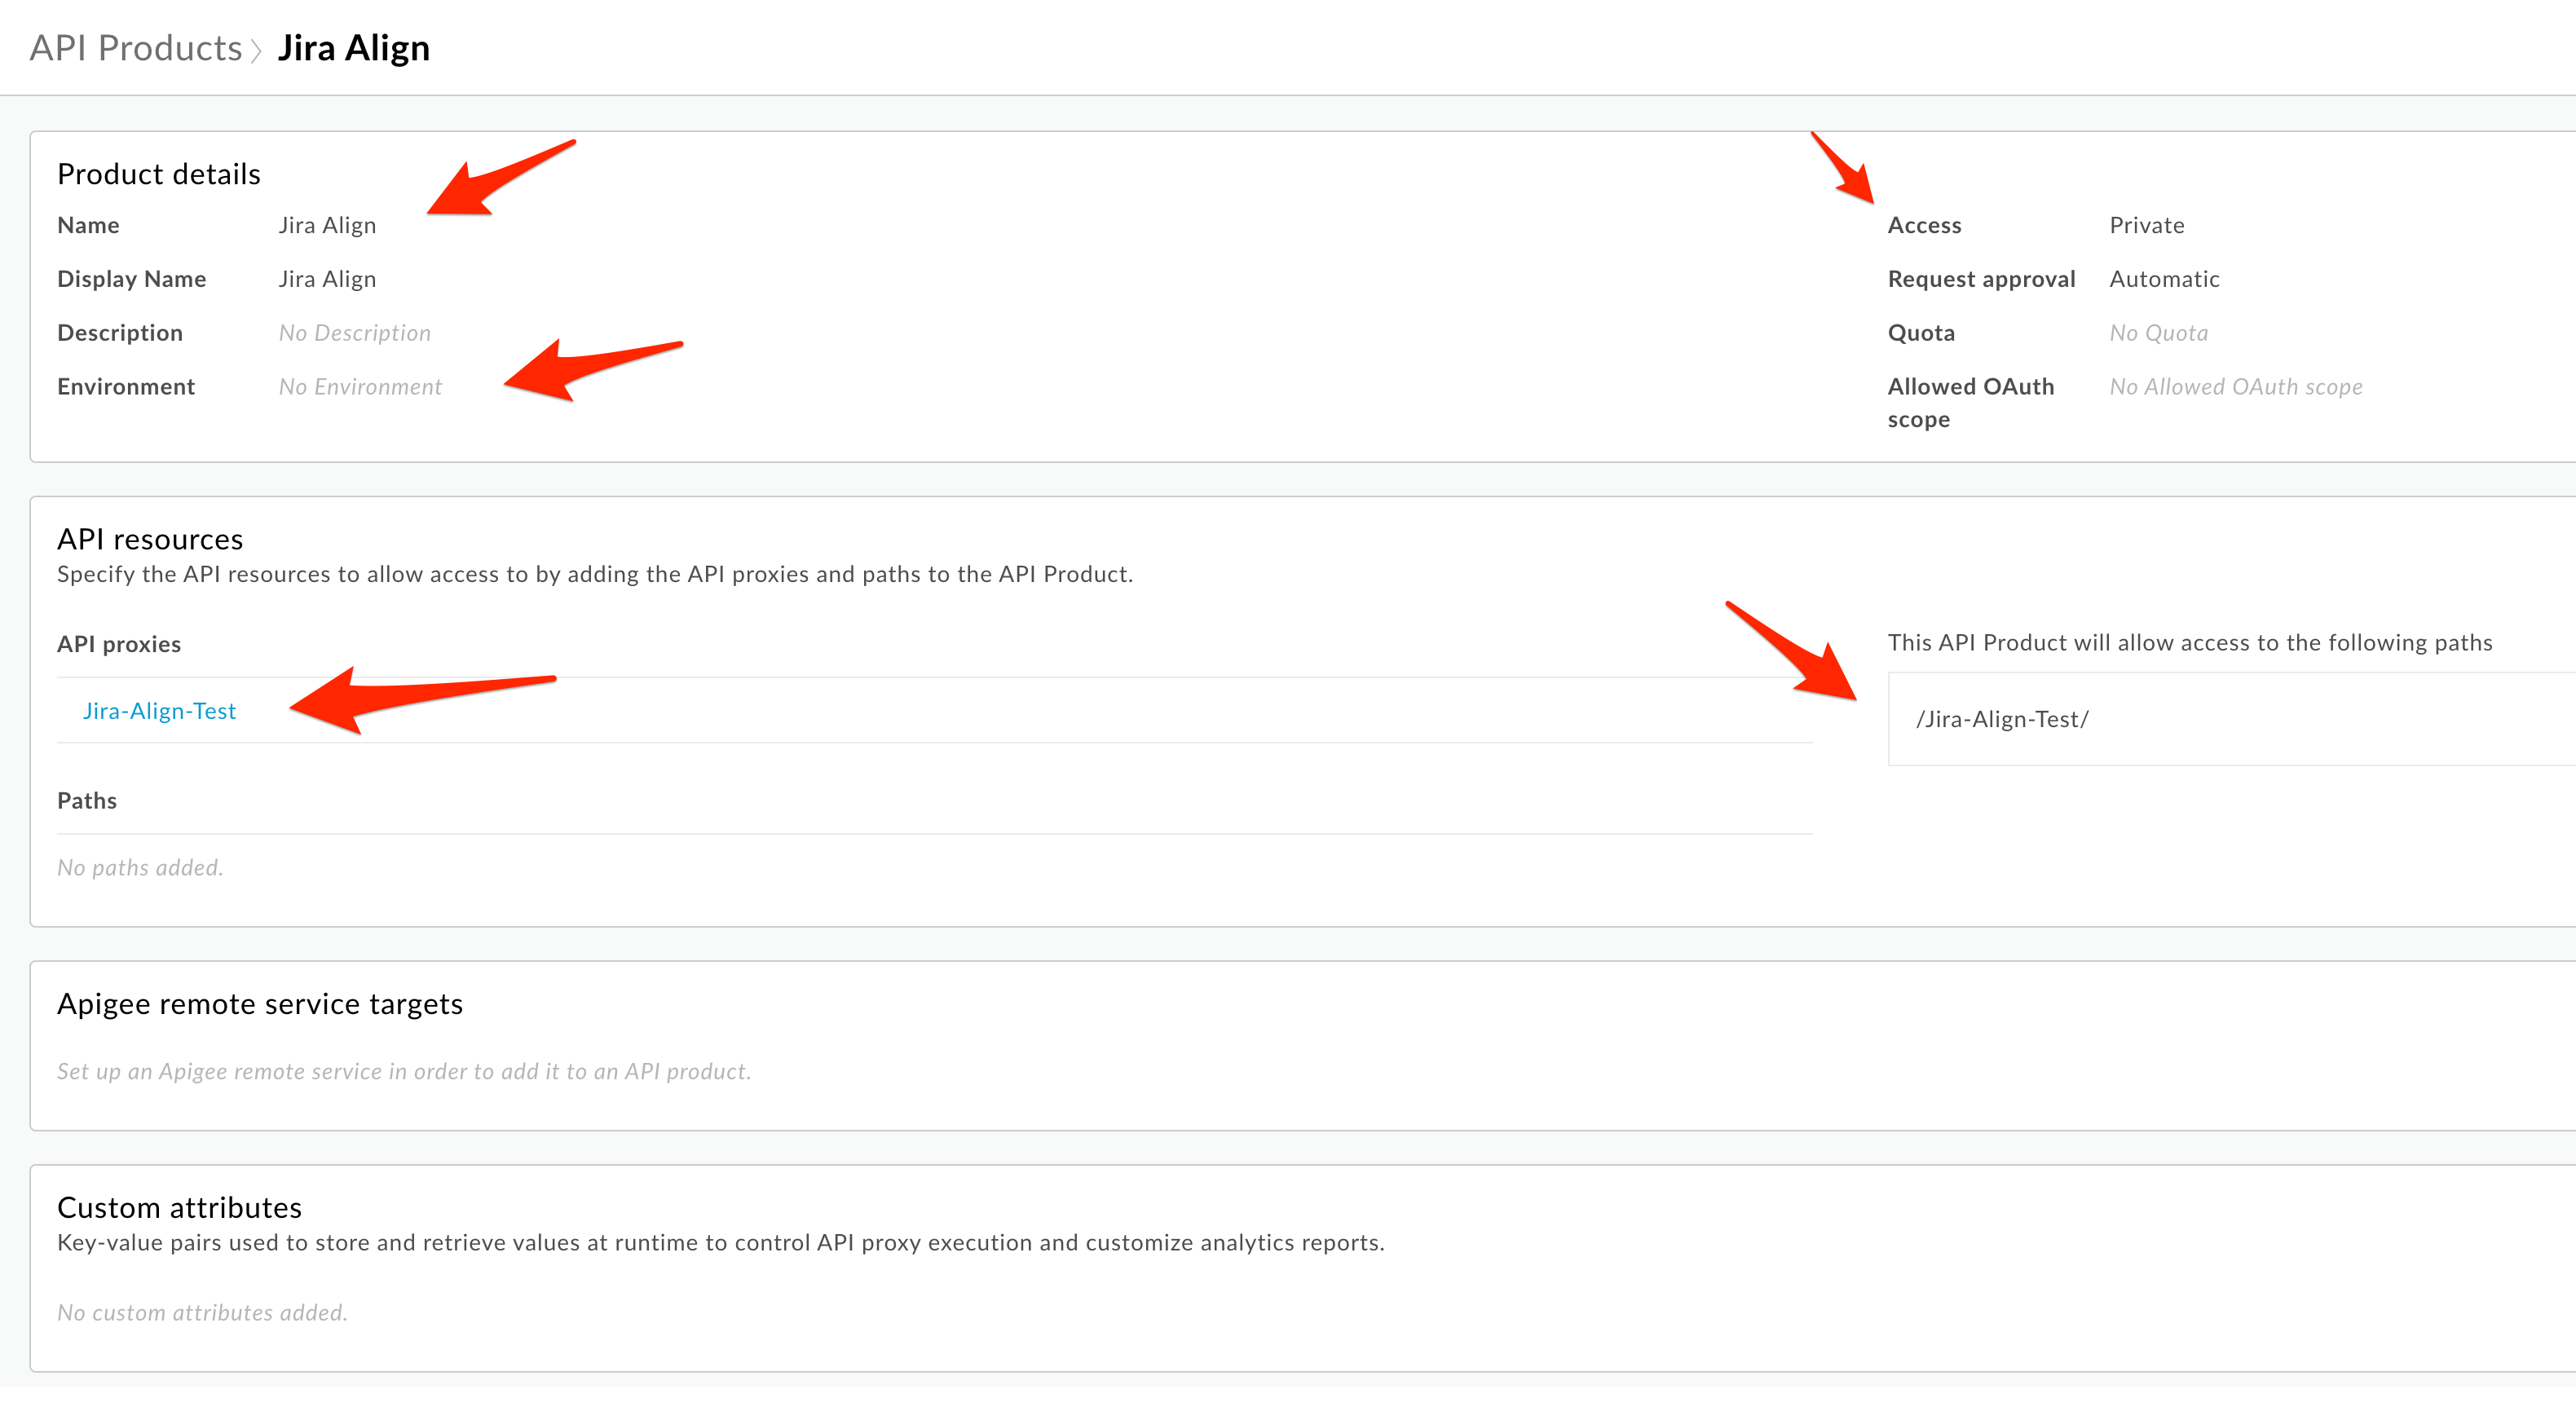Viewport: 2576px width, 1420px height.
Task: Click the Name value Jira Align
Action: [327, 225]
